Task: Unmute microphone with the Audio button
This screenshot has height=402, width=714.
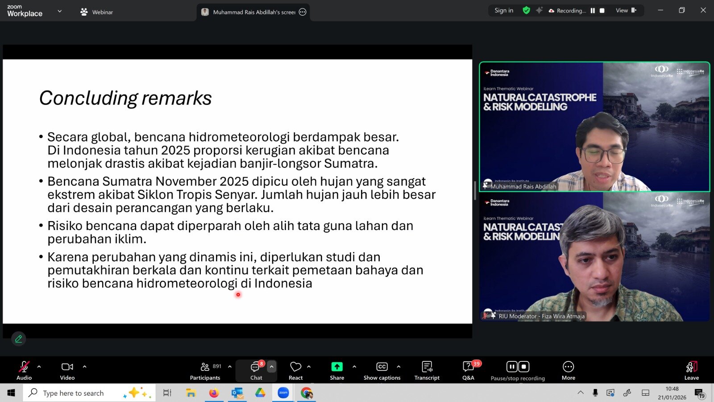Action: 24,371
